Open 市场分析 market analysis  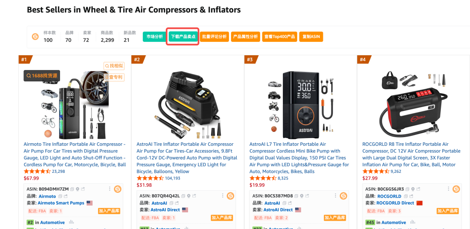(154, 37)
